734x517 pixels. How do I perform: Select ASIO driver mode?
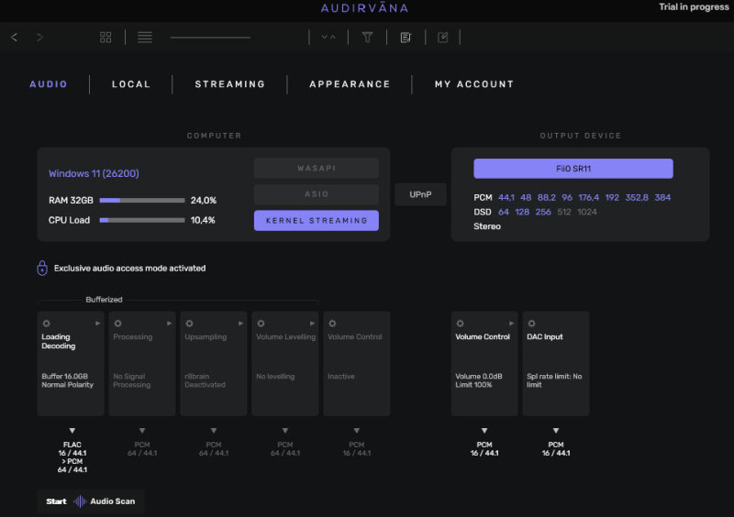(x=317, y=194)
